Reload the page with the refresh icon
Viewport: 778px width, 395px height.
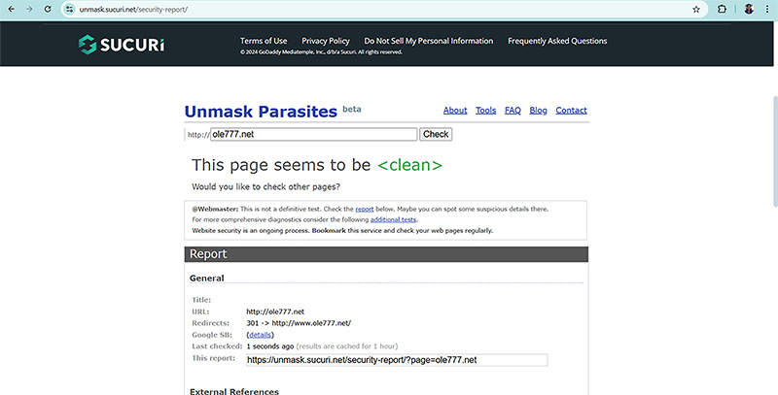[x=48, y=9]
